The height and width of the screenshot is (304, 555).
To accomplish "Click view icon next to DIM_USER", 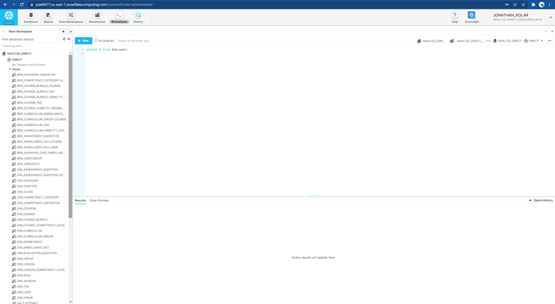I will (x=14, y=292).
